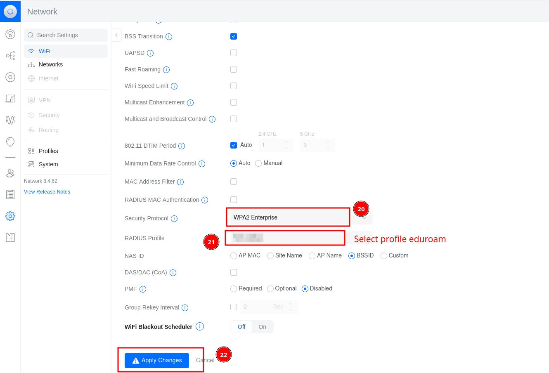
Task: Open Profiles settings menu item
Action: (x=66, y=151)
